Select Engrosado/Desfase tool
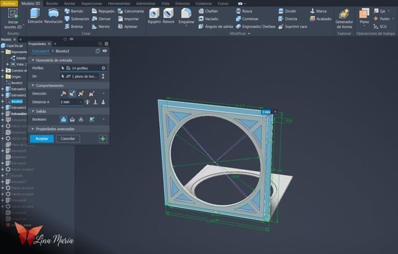The image size is (398, 254). click(255, 27)
